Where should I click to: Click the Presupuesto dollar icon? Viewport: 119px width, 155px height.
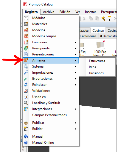tap(26, 48)
